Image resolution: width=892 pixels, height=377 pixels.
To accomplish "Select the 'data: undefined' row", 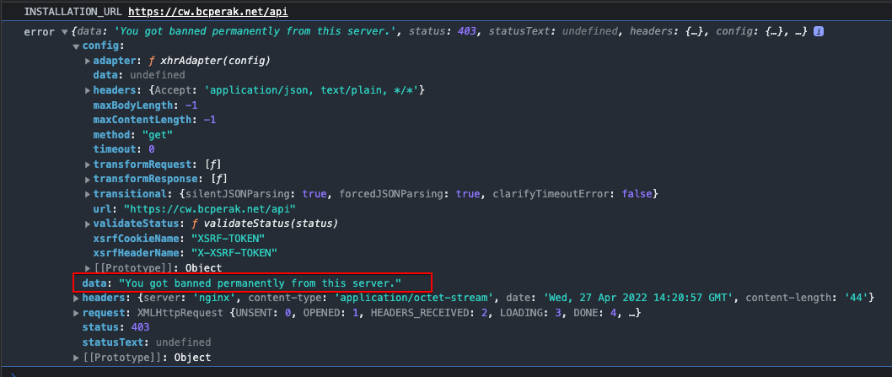I will click(139, 75).
